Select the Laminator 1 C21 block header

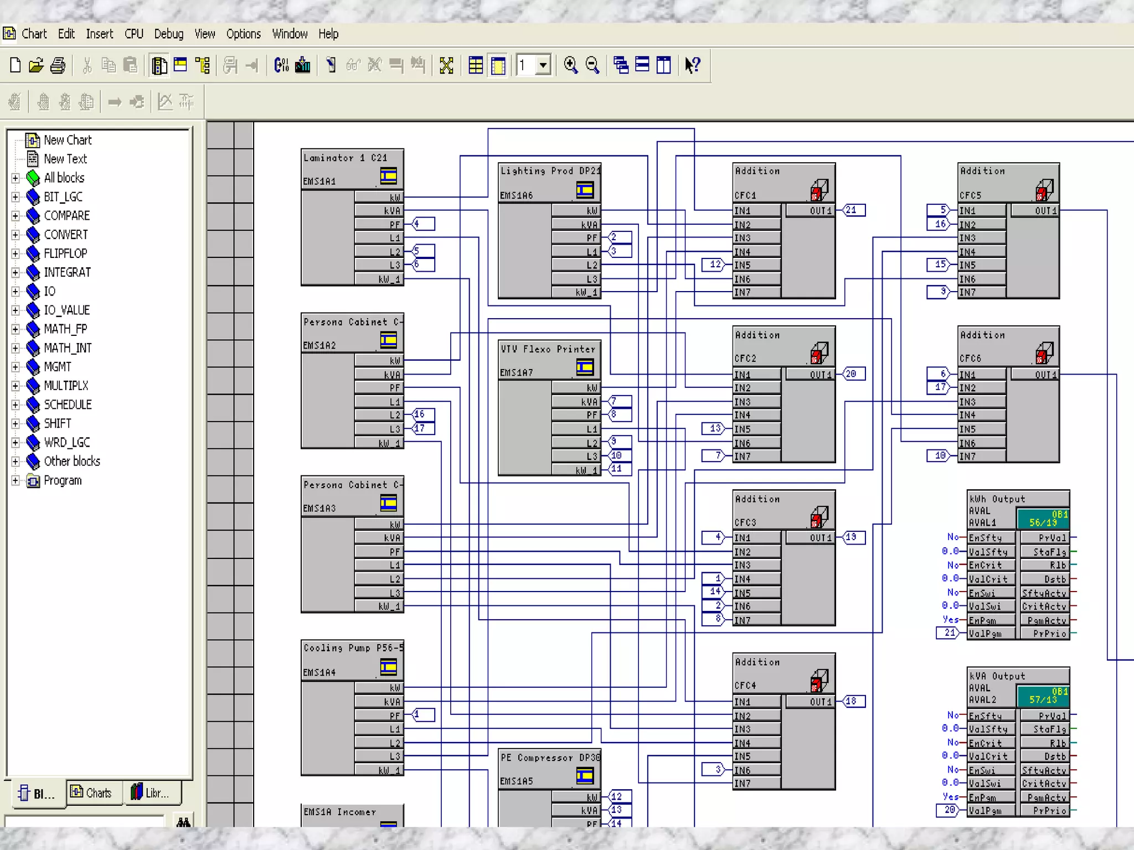[x=352, y=169]
